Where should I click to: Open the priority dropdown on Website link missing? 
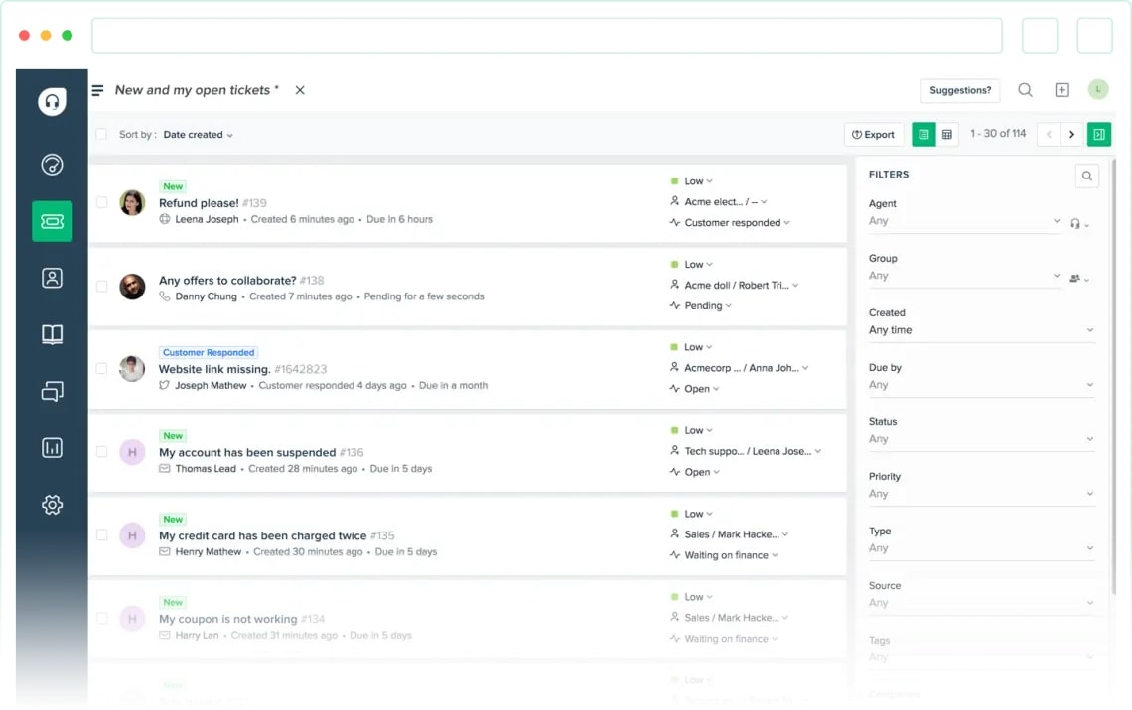click(695, 346)
